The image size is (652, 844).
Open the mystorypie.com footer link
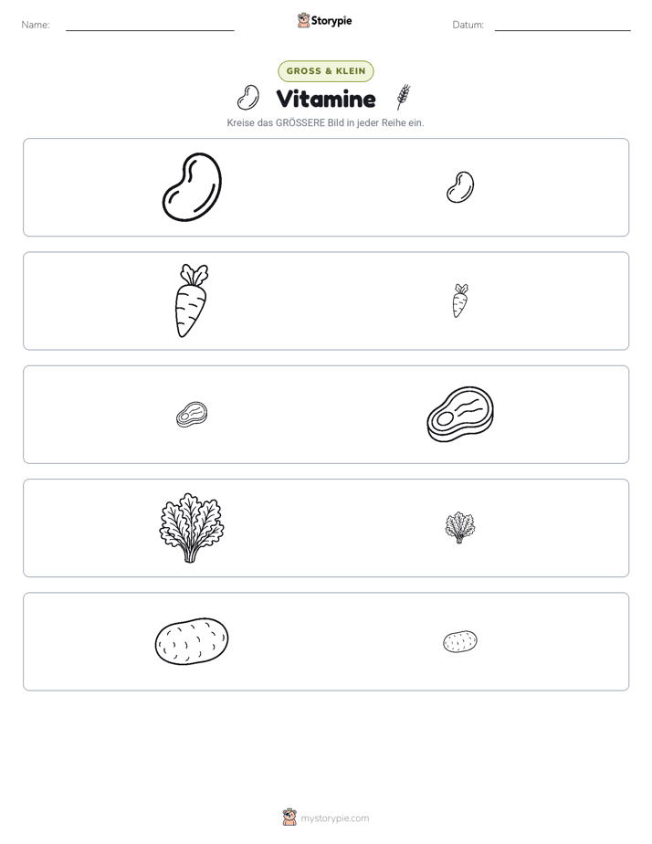tap(334, 818)
